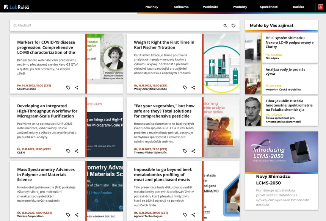Click the Tibor Jakubík portrait thumbnail

(253, 111)
